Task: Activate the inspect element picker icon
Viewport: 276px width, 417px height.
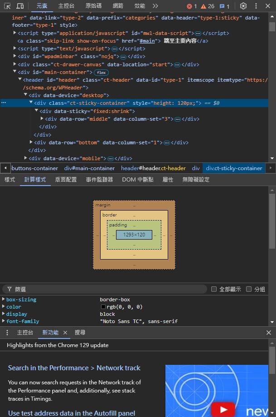Action: 7,5
